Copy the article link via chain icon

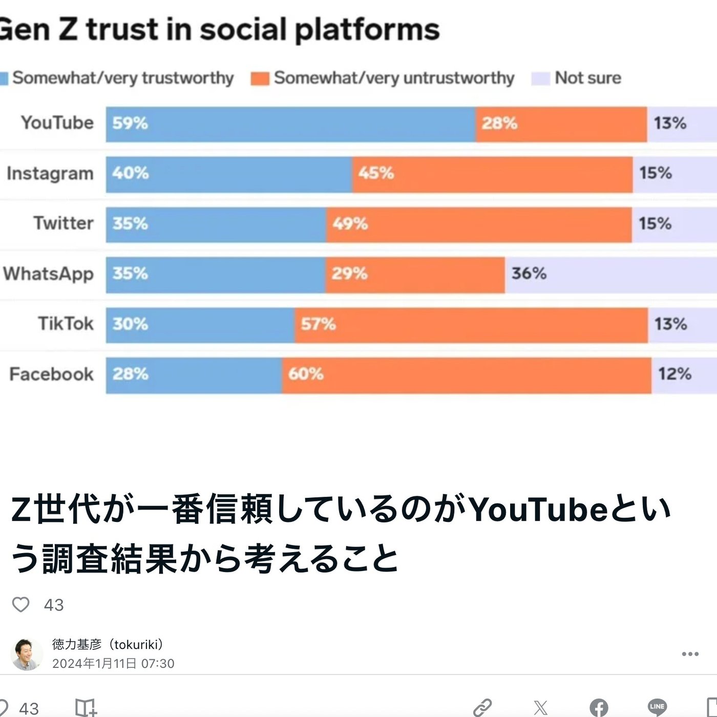point(482,707)
